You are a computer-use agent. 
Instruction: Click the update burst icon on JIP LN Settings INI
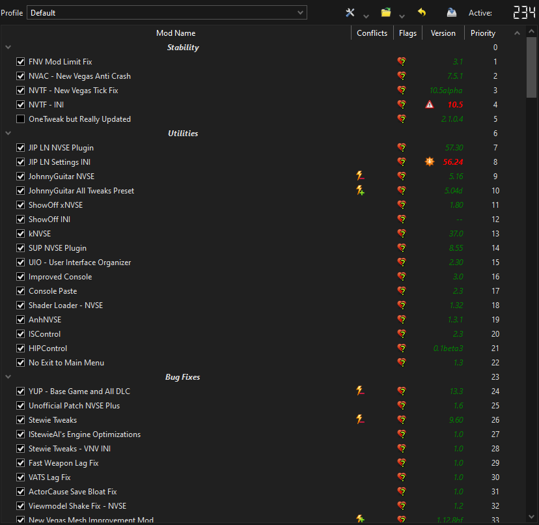click(x=430, y=162)
